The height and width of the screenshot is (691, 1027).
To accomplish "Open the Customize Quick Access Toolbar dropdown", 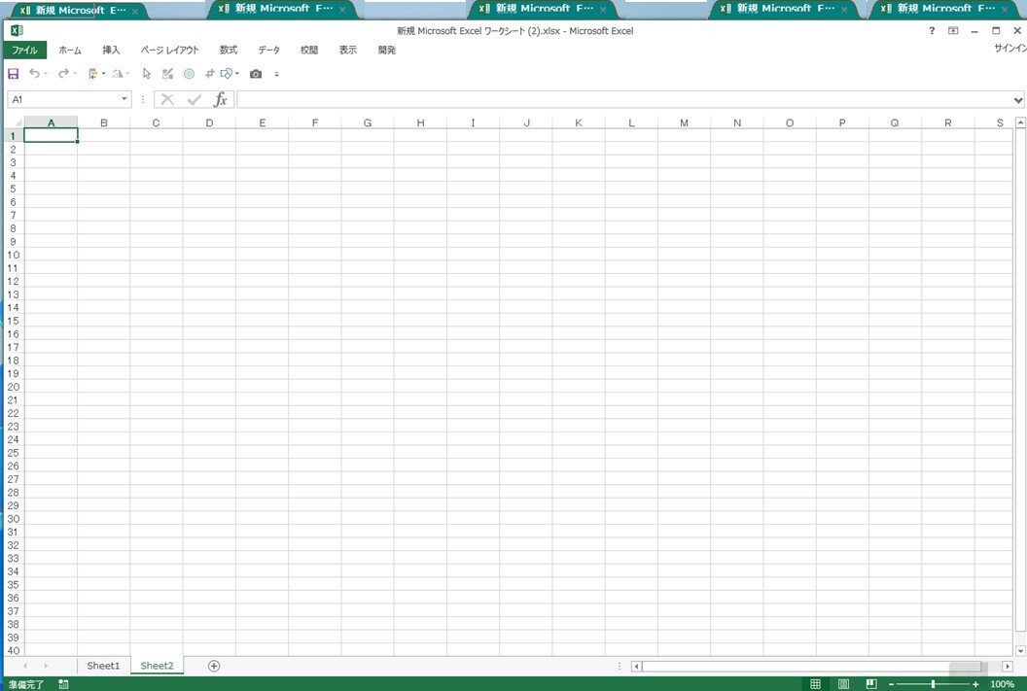I will click(x=277, y=75).
